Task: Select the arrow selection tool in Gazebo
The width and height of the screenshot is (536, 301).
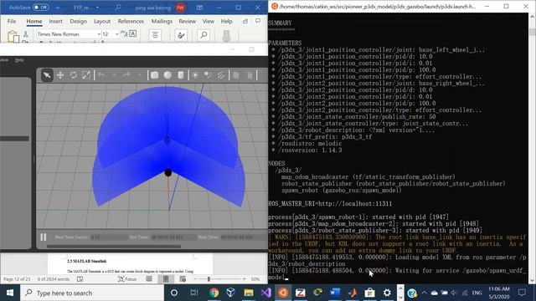Action: [x=47, y=75]
